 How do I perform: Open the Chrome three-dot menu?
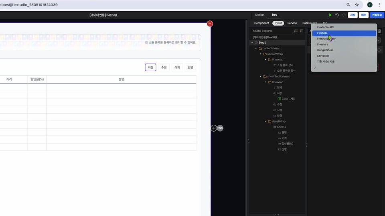(379, 5)
